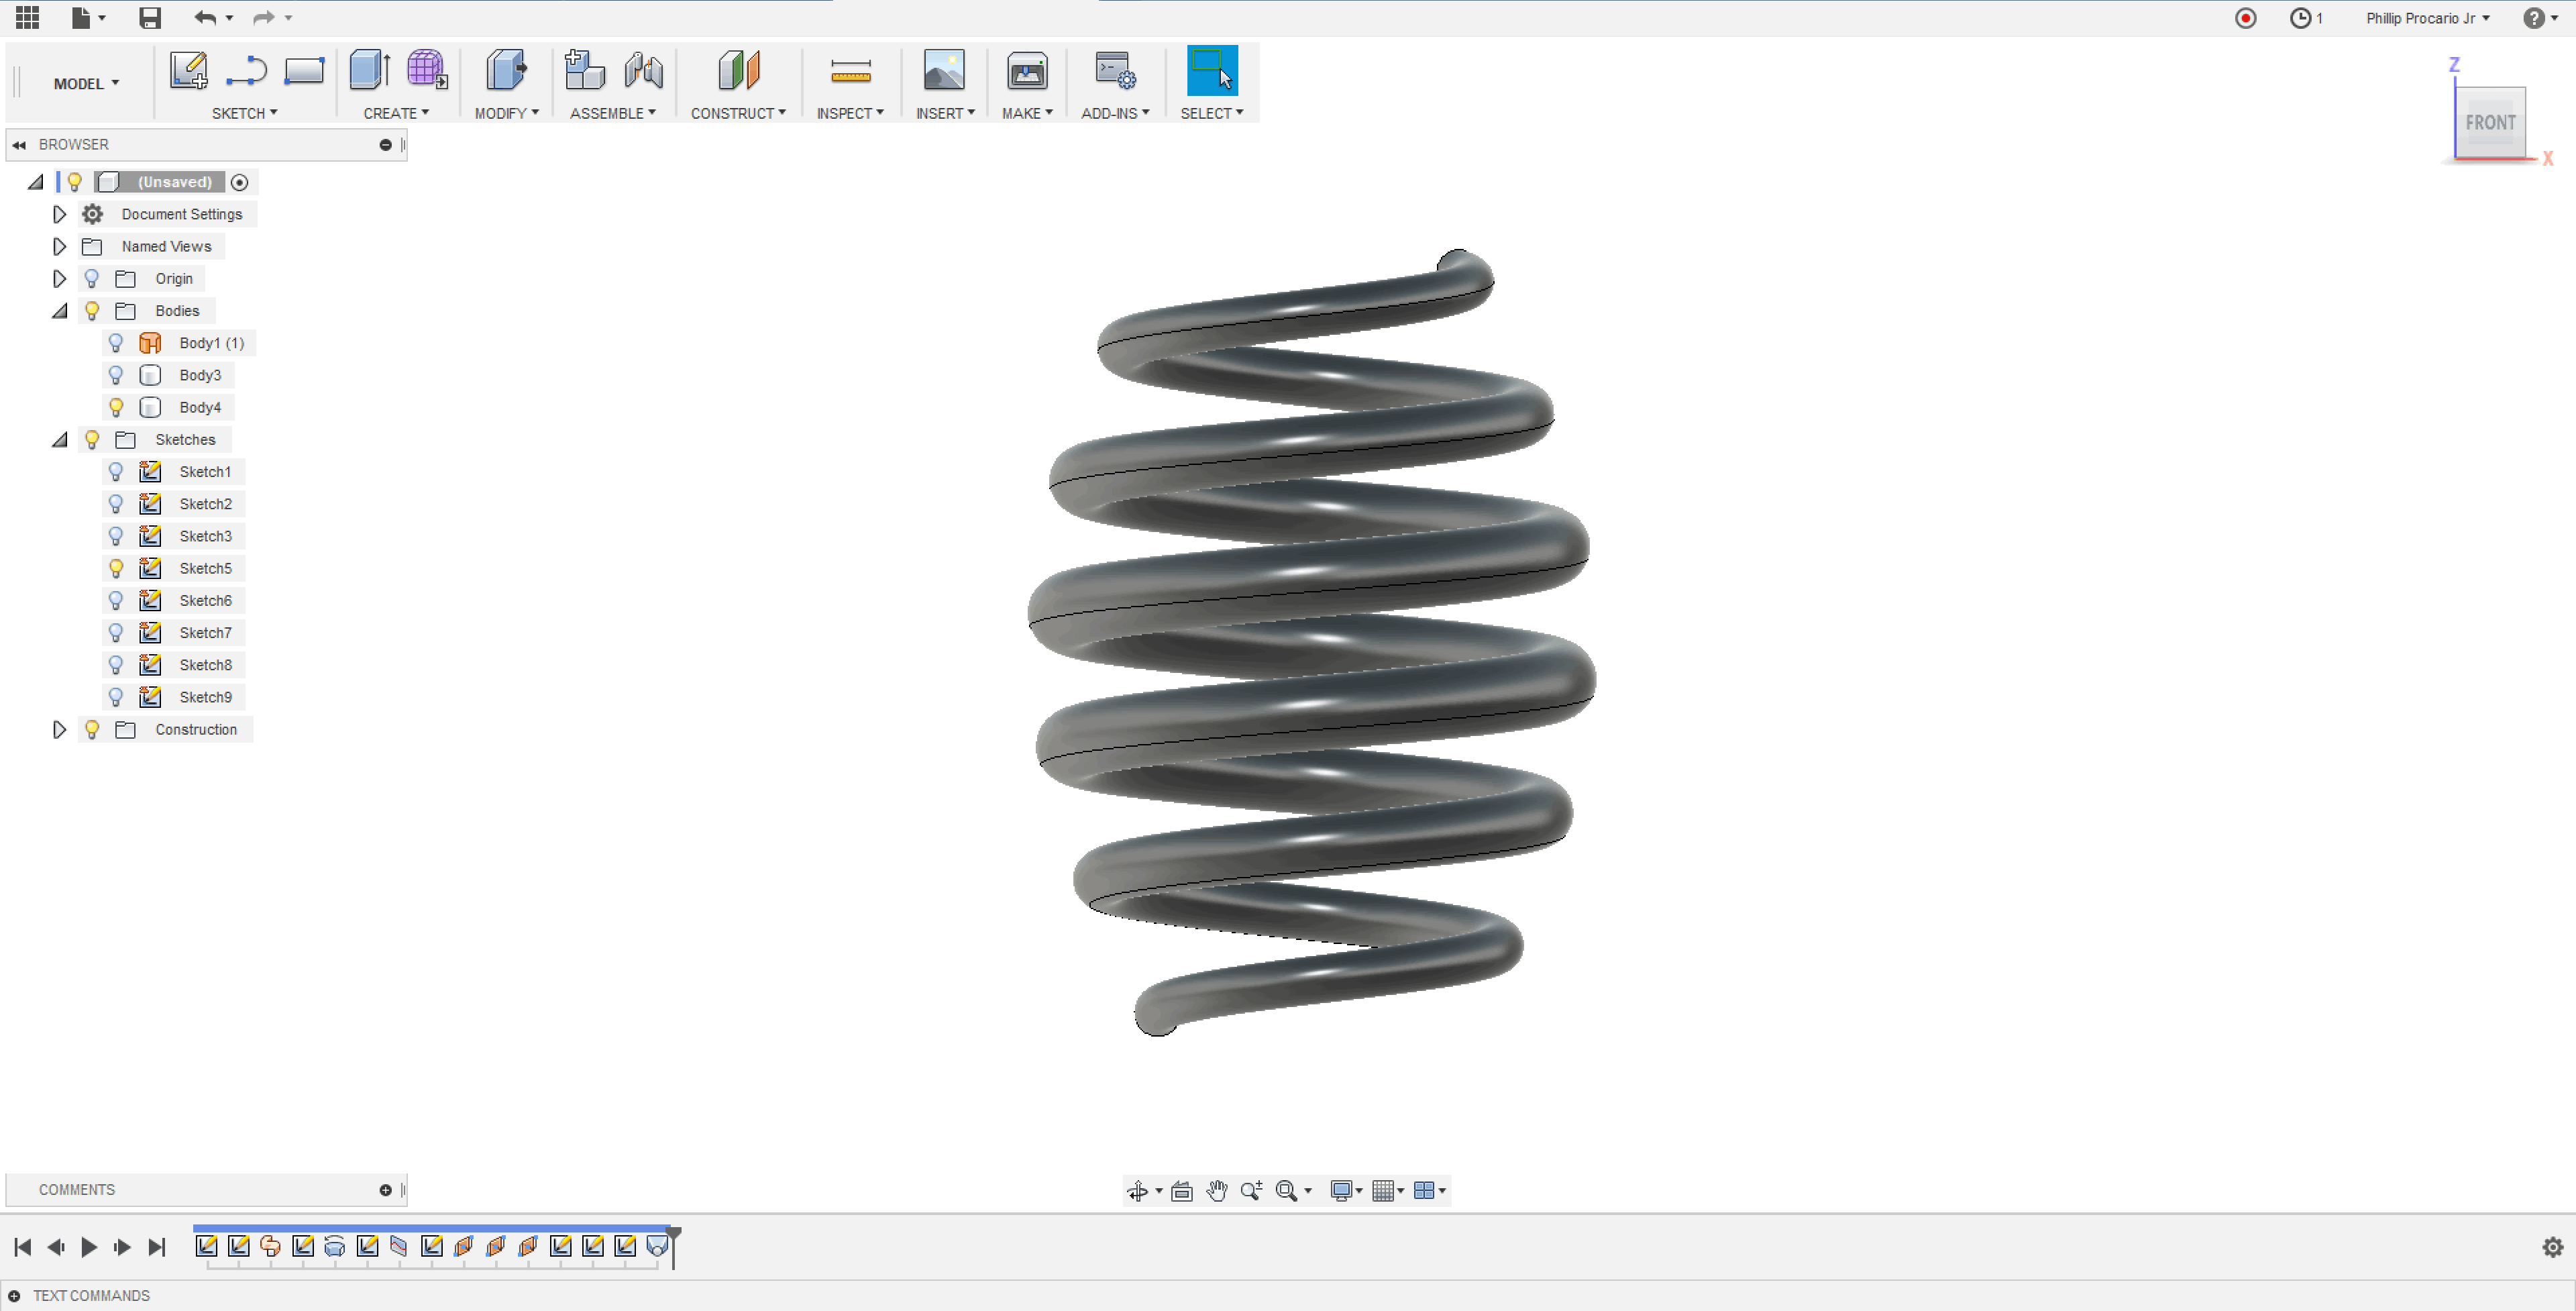Screen dimensions: 2576x1311
Task: Collapse the Sketches folder
Action: 59,439
